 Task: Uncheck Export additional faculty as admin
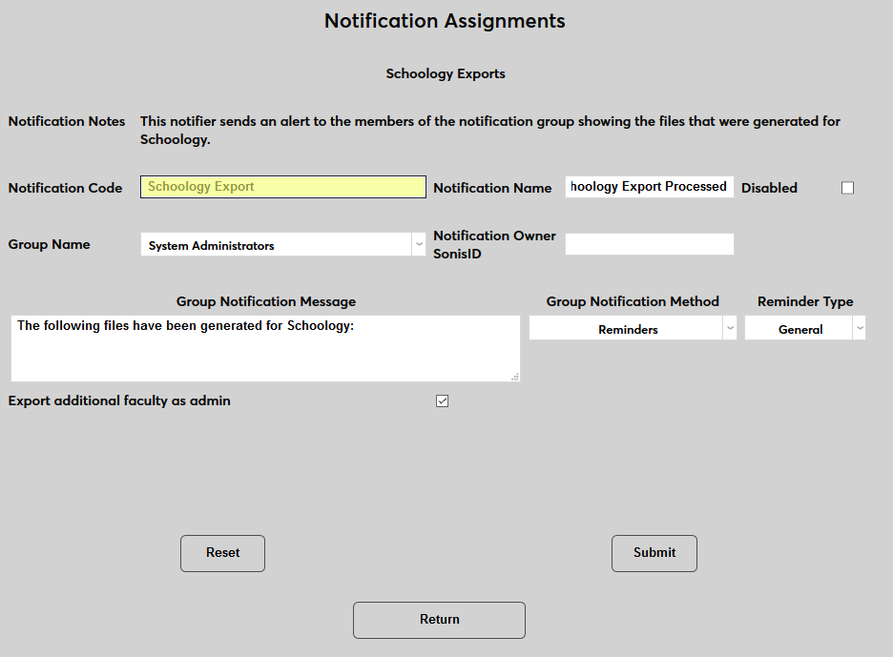(442, 400)
